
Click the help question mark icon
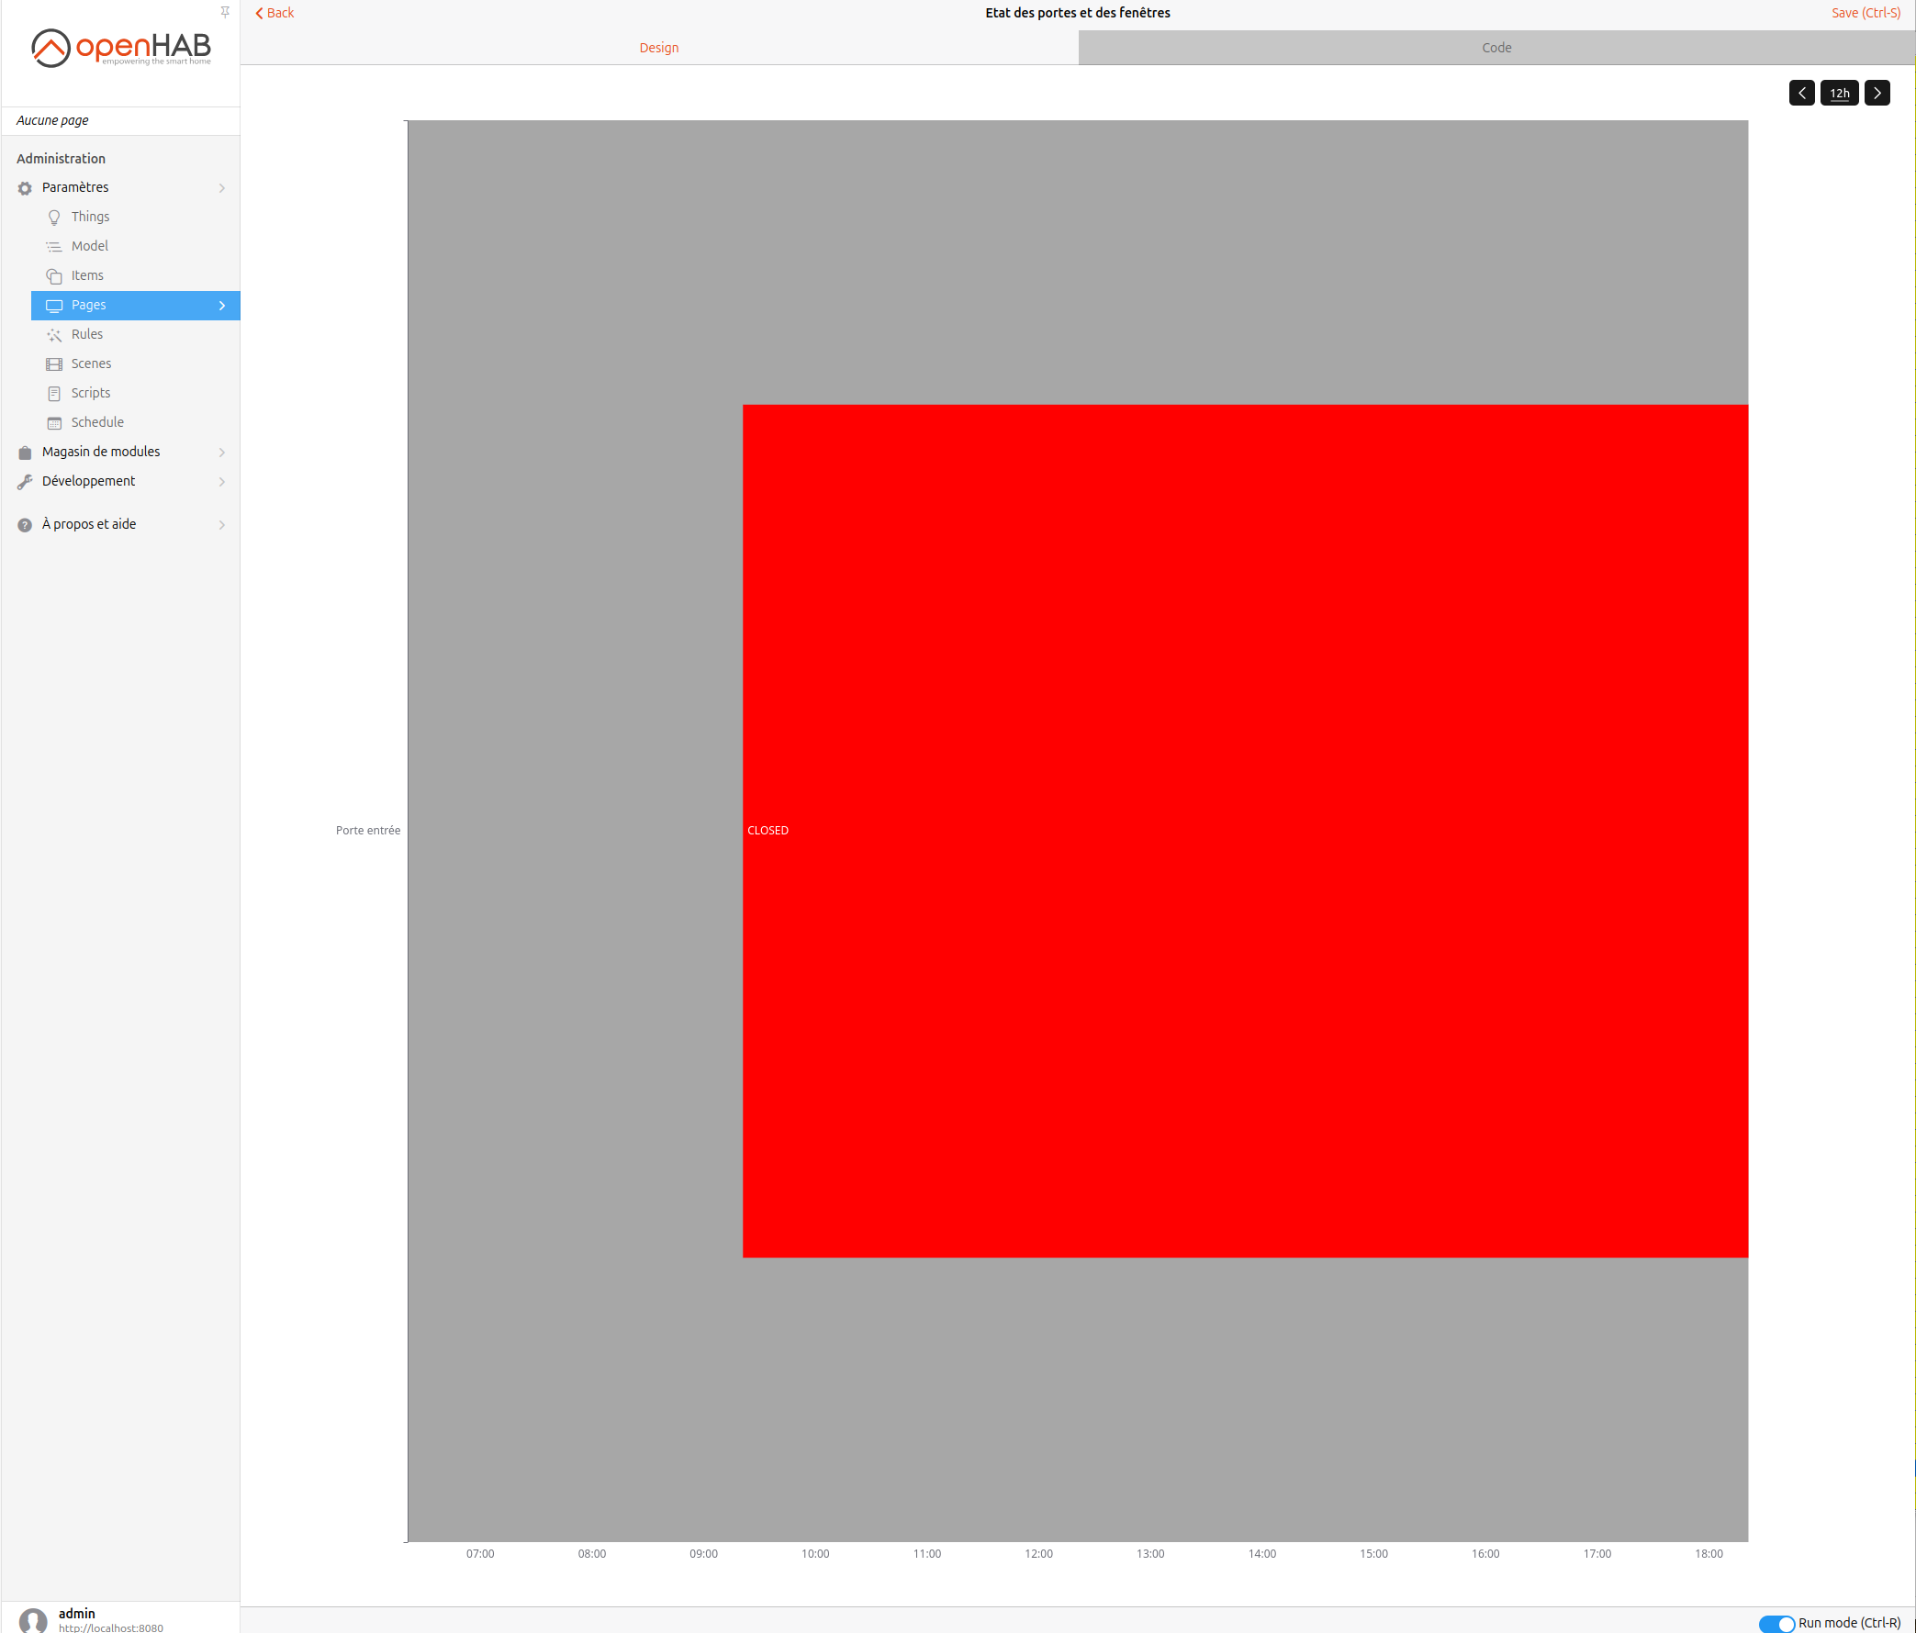coord(25,525)
